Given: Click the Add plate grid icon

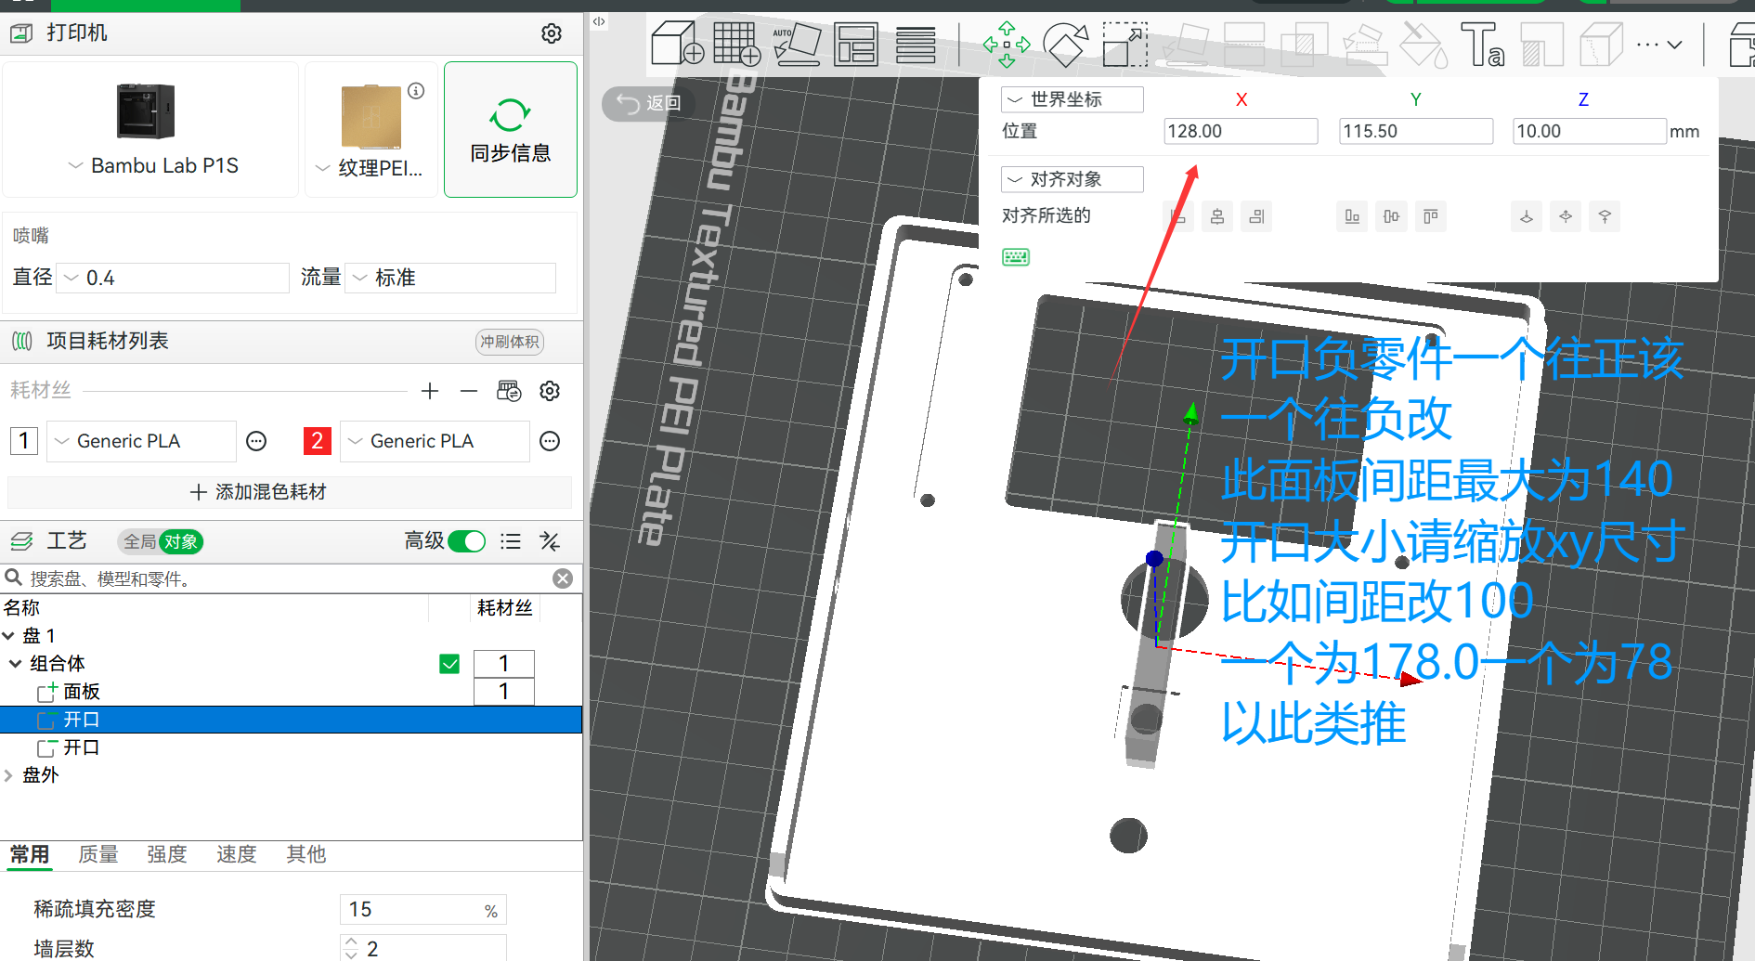Looking at the screenshot, I should 737,44.
